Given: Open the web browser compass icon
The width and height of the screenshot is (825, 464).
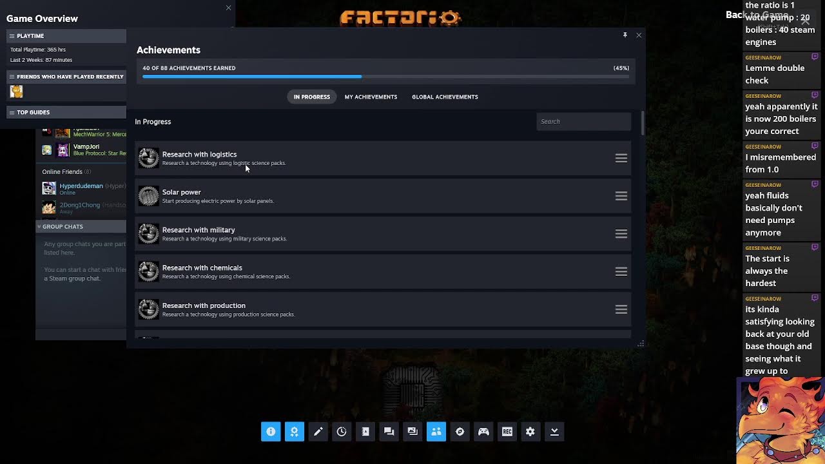Looking at the screenshot, I should coord(460,432).
